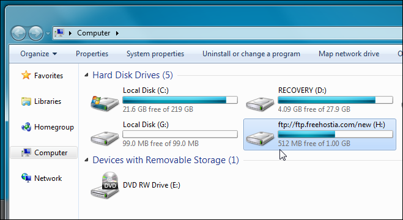This screenshot has height=220, width=403.
Task: Open recent pages dropdown beside Forward button
Action: (48, 34)
